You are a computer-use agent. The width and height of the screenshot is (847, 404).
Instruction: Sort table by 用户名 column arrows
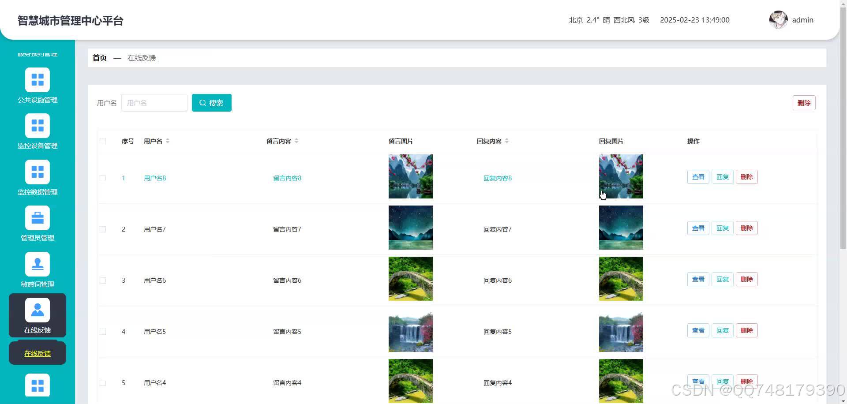(168, 141)
